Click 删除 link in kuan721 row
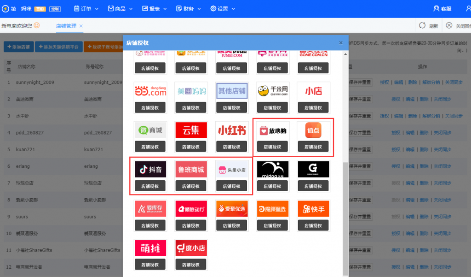This screenshot has width=471, height=277. pos(424,149)
